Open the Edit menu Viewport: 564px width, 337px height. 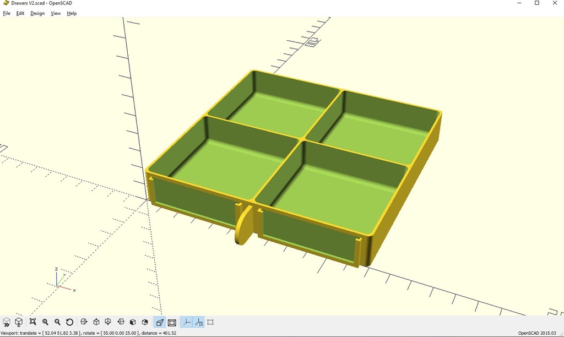20,13
